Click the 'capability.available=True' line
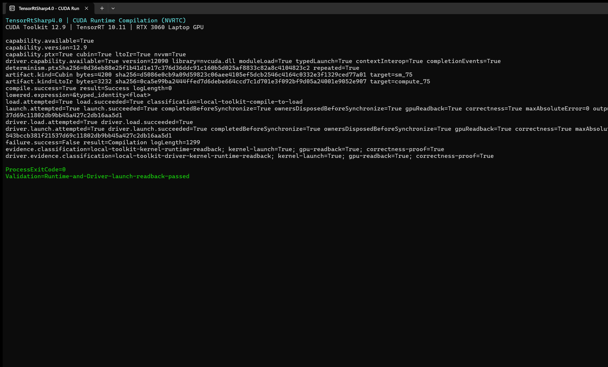608x367 pixels. click(50, 41)
